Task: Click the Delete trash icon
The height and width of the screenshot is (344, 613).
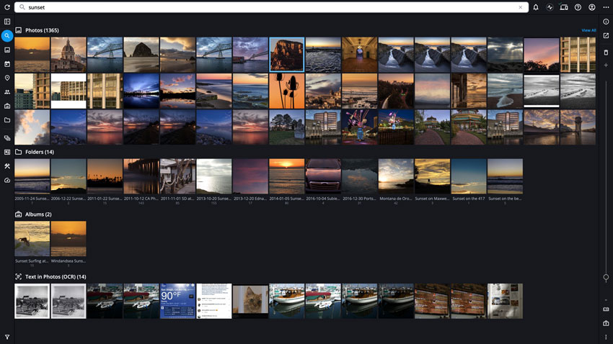Action: [606, 53]
